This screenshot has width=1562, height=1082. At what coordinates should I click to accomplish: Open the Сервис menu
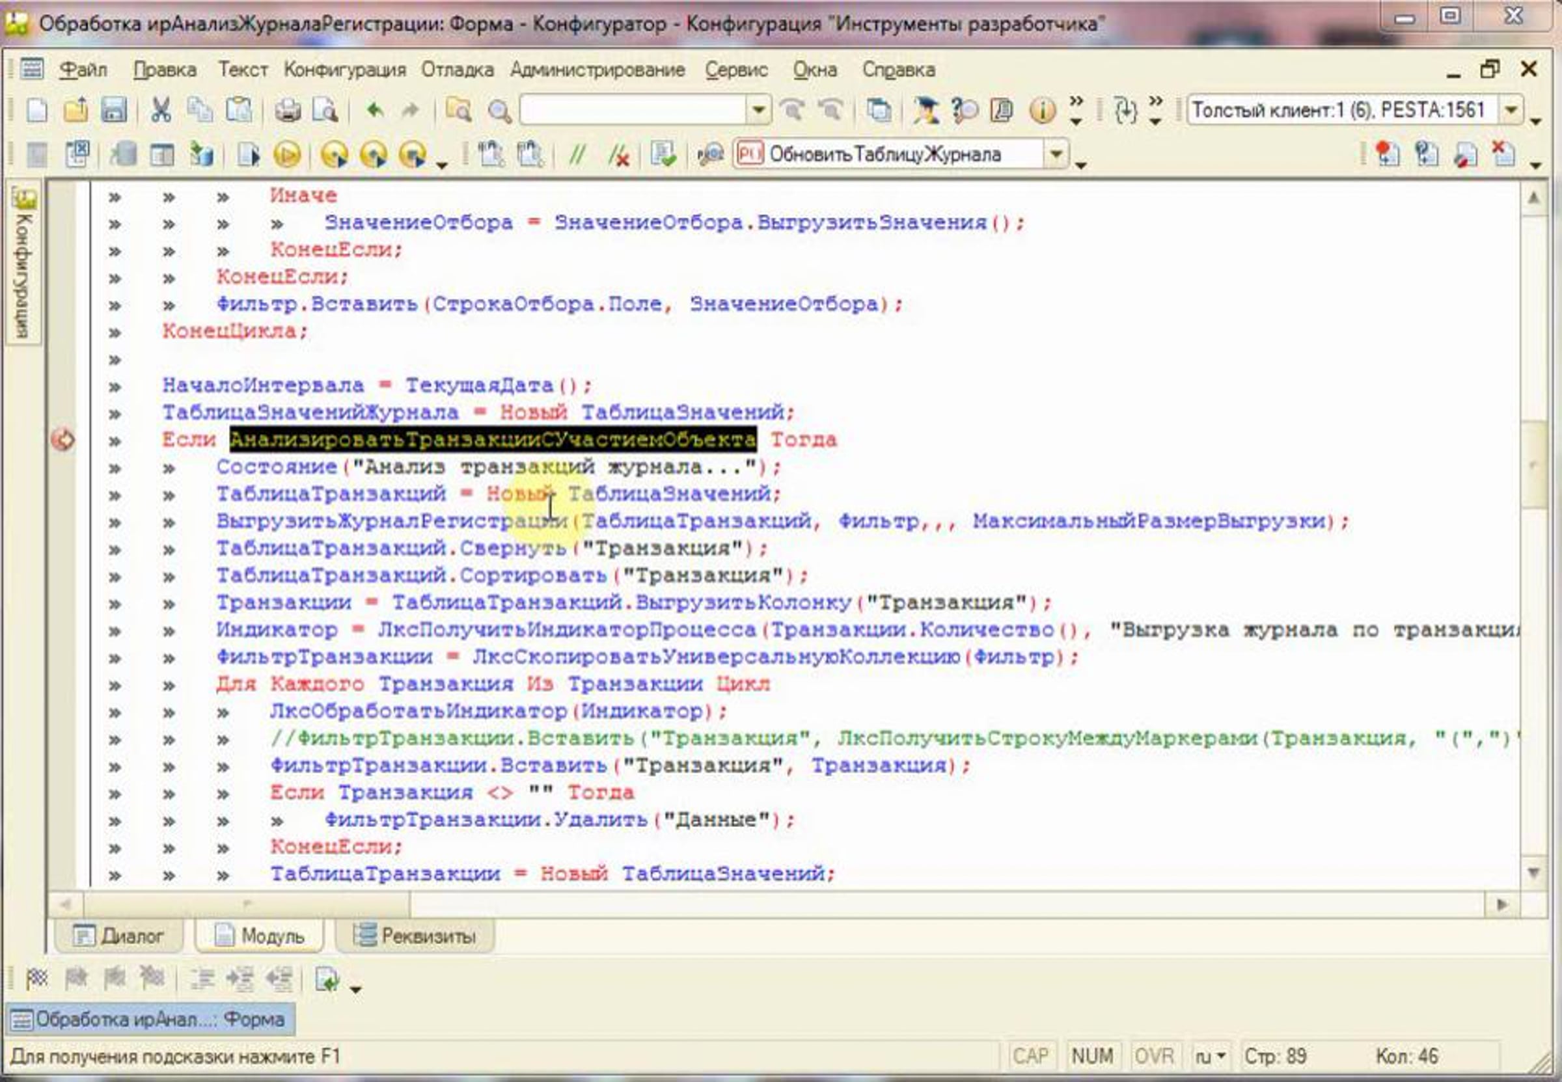(736, 70)
